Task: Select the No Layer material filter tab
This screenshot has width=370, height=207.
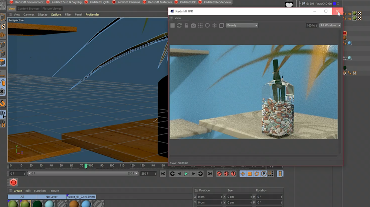Action: pyautogui.click(x=51, y=197)
